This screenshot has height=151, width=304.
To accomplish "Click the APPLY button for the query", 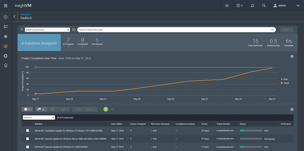I will coord(287,29).
